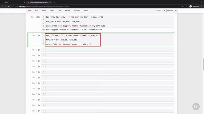Go back using the browser back arrow
The width and height of the screenshot is (204, 114).
[x=2, y=6]
